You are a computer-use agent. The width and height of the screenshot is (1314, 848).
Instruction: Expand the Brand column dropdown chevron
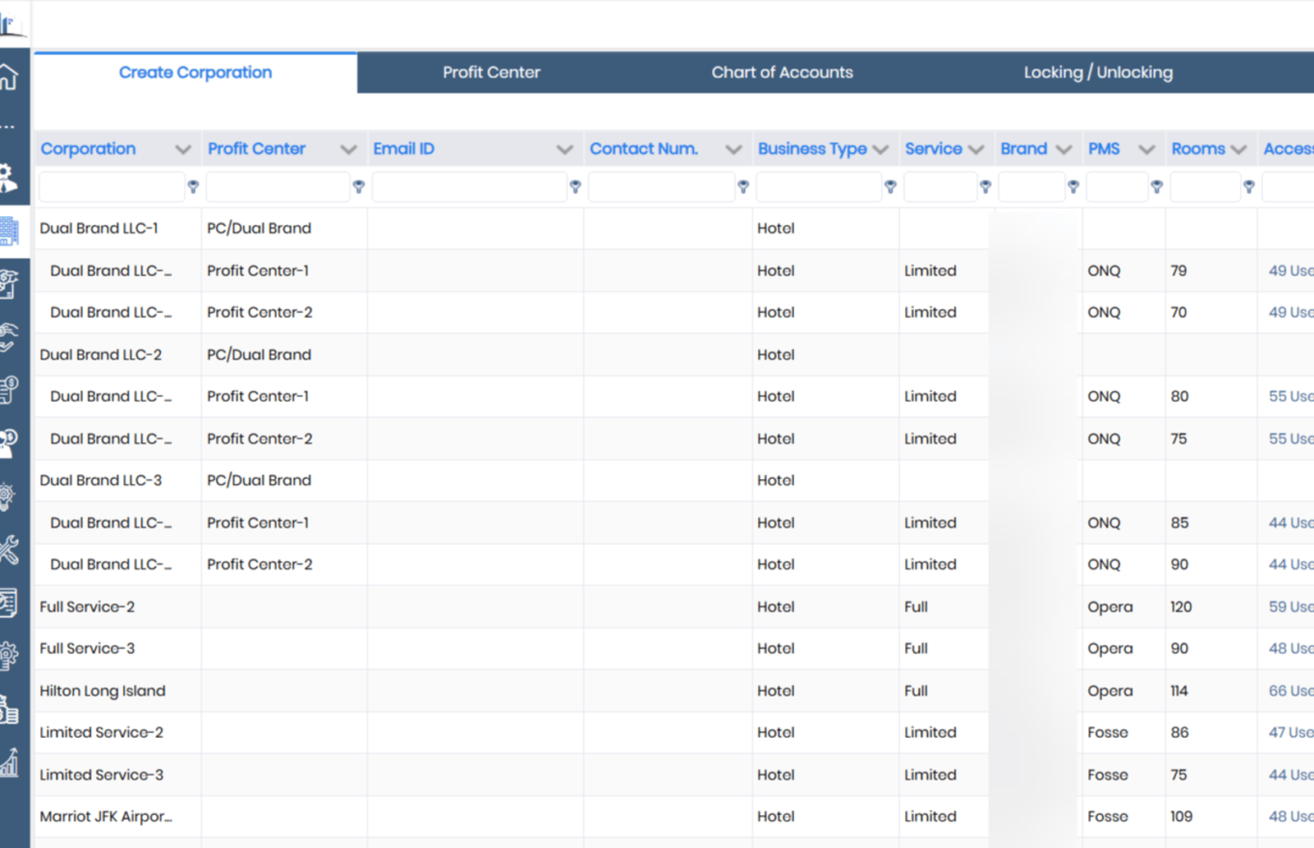coord(1064,150)
